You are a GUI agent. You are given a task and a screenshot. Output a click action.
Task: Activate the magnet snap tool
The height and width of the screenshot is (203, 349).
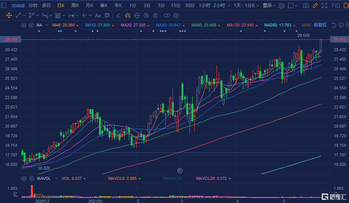pos(127,15)
